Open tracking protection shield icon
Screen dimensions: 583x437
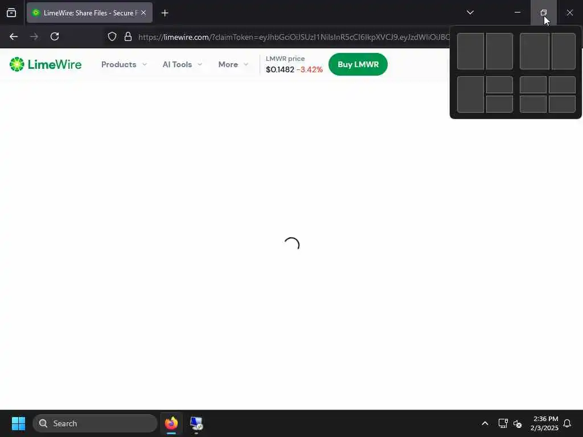[x=112, y=36]
